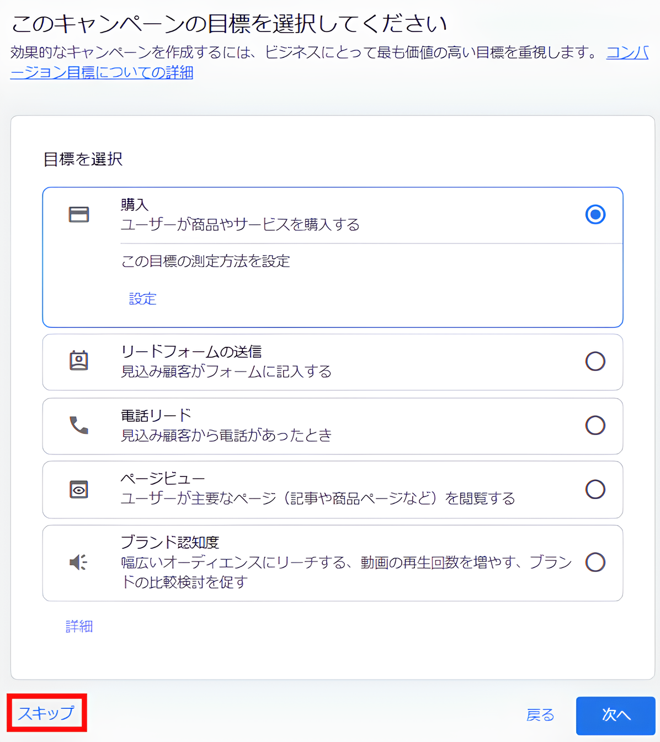Image resolution: width=660 pixels, height=742 pixels.
Task: Click the speaker icon for ブランド認知度
Action: tap(77, 561)
